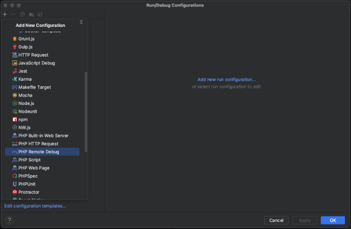Collapse the Add New Configuration popup
Viewport: 351px width, 229px height.
[x=81, y=22]
